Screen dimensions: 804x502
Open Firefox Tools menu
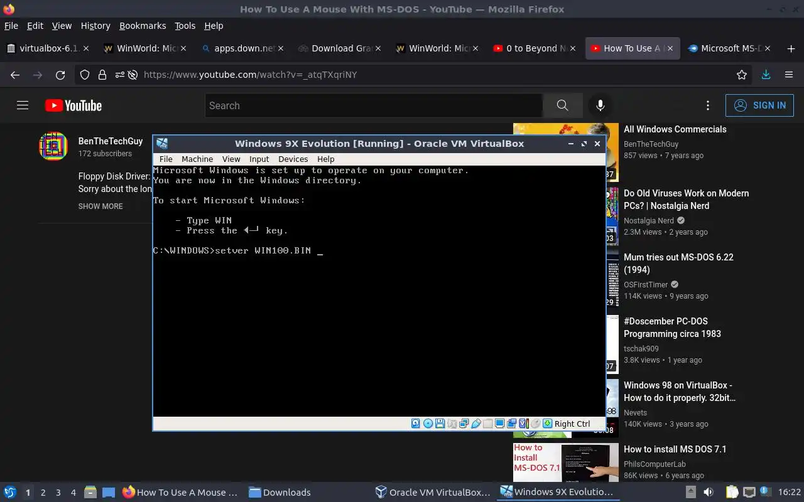click(185, 26)
